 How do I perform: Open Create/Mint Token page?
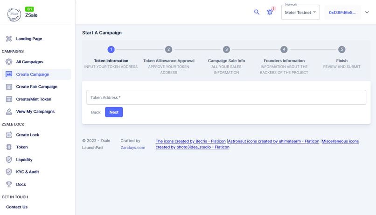[34, 99]
